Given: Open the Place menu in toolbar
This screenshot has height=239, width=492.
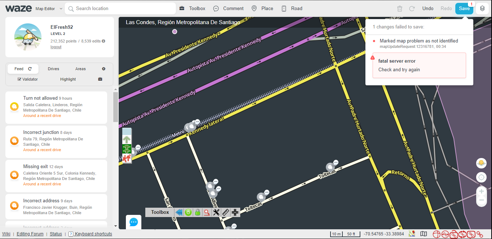Looking at the screenshot, I should (262, 9).
